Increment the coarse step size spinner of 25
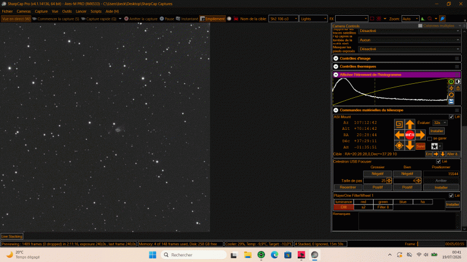Viewport: 467px width, 262px height. click(389, 180)
